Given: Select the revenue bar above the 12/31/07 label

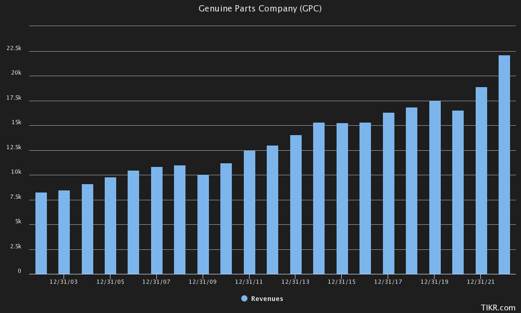Looking at the screenshot, I should 157,221.
